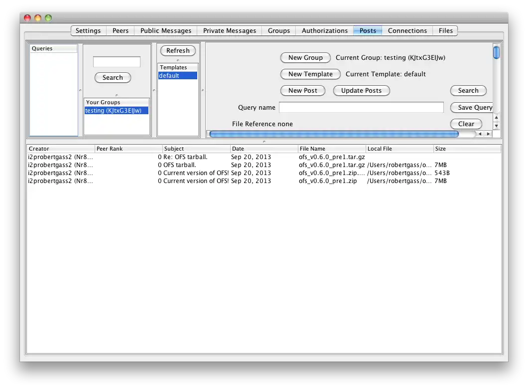This screenshot has height=389, width=528.
Task: Select the default template in Templates list
Action: click(178, 76)
